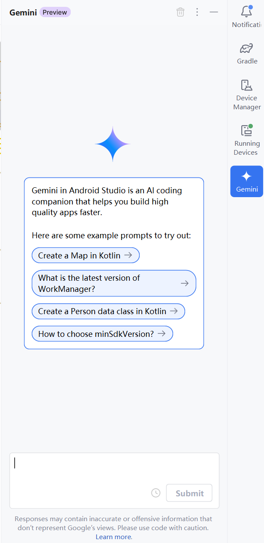Clear the chat using the trash icon
The width and height of the screenshot is (264, 543).
click(x=180, y=12)
